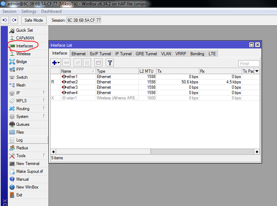Remove interface with minus button
The image size is (277, 206).
(67, 63)
